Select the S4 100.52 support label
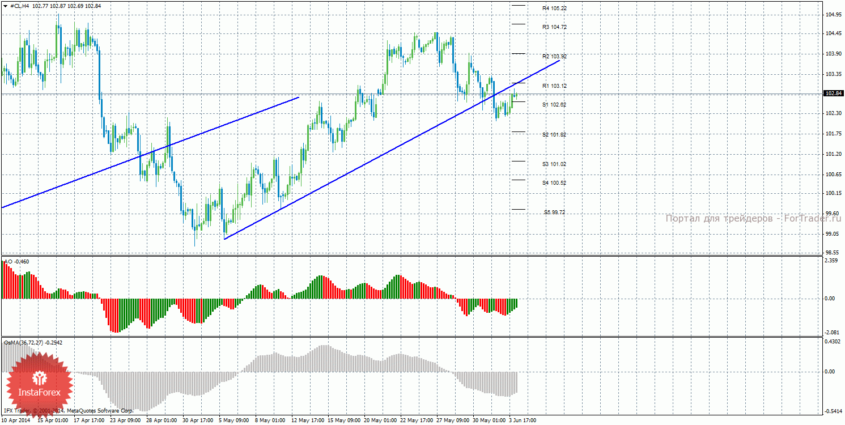This screenshot has width=845, height=425. click(554, 183)
